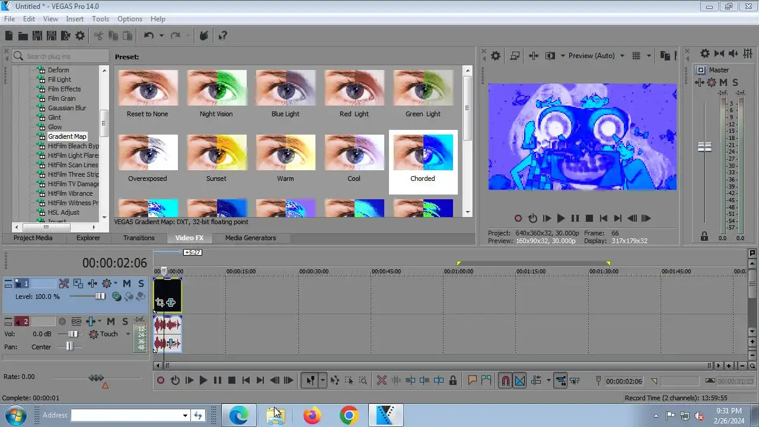The height and width of the screenshot is (427, 759).
Task: Click Split Screen View icon in preview
Action: tap(550, 56)
